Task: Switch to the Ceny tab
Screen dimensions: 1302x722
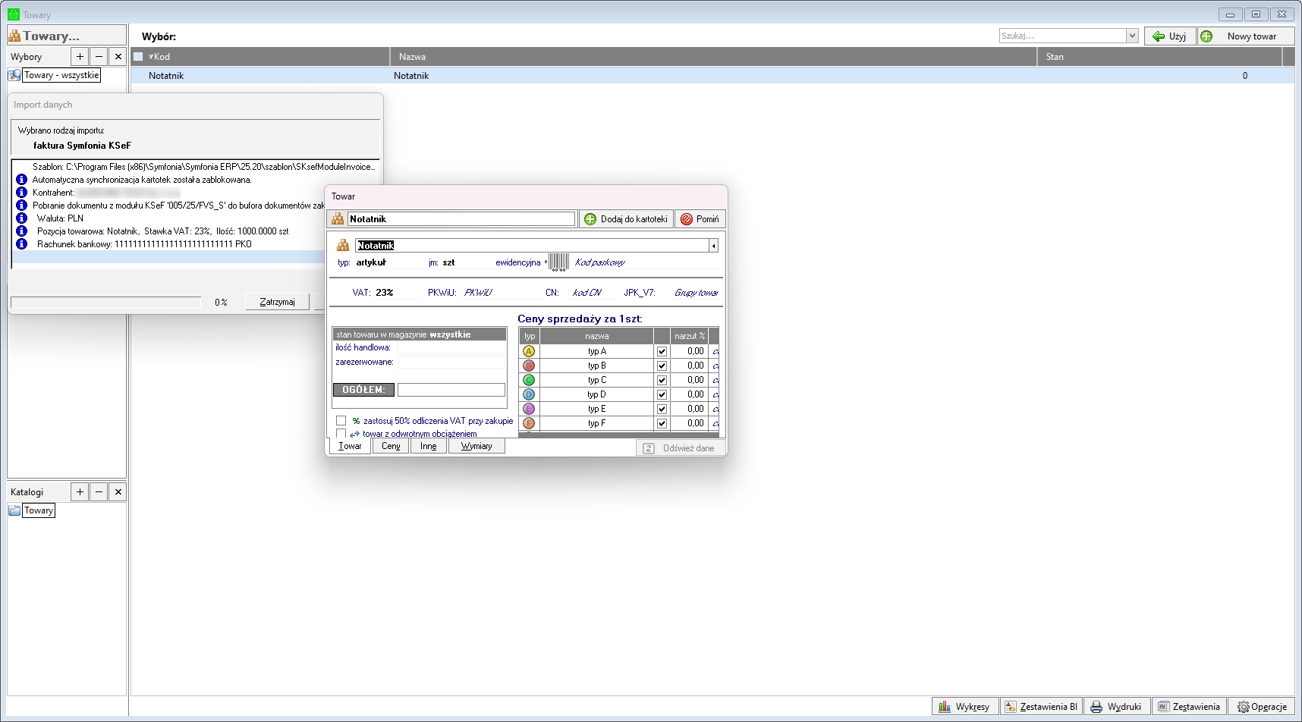Action: (x=391, y=446)
